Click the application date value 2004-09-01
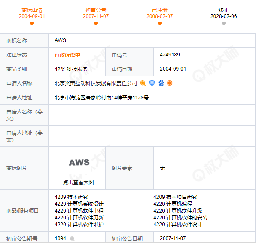This screenshot has height=244, width=256. click(173, 69)
